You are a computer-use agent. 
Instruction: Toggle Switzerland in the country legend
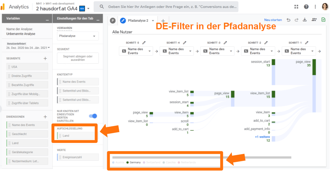[152, 162]
